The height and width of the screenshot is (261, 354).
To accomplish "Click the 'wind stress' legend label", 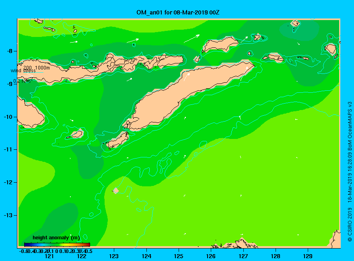I will pyautogui.click(x=23, y=71).
